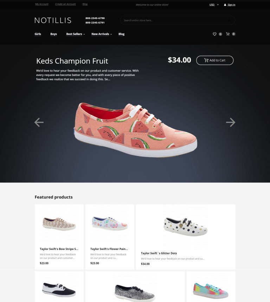Focus the store search field
The image size is (270, 302).
[x=178, y=20]
